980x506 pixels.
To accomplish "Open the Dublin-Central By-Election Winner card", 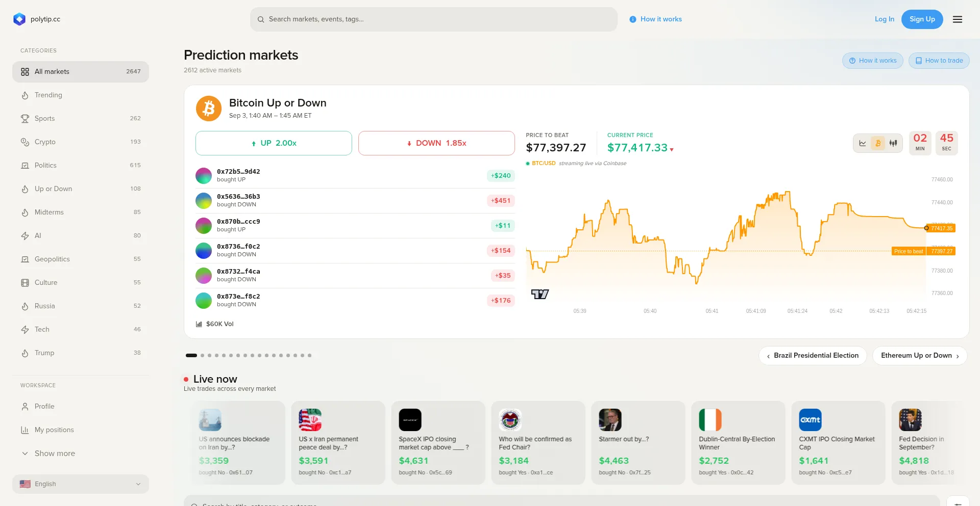I will (738, 443).
